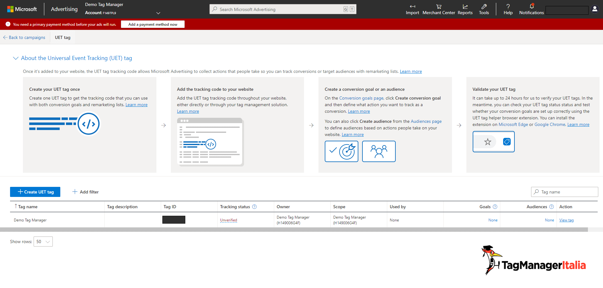
Task: Click the Unverified tracking status
Action: tap(229, 220)
